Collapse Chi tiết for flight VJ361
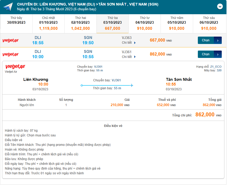227x188 pixels. [x=129, y=57]
